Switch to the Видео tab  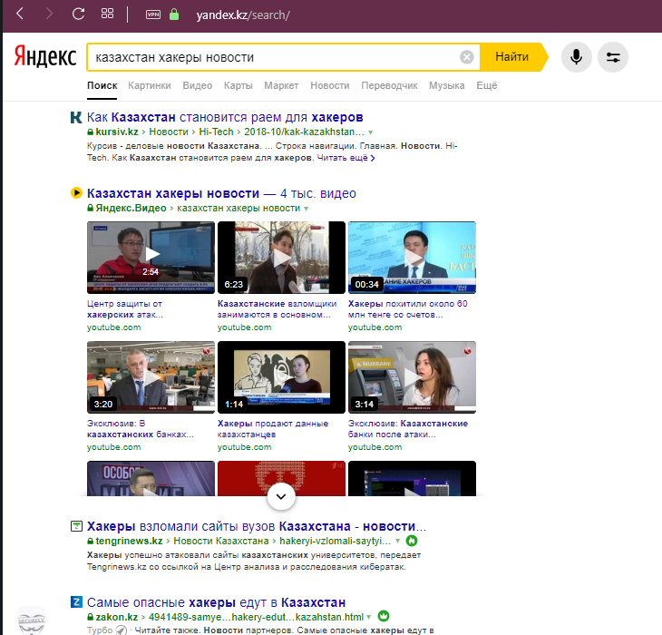click(197, 85)
